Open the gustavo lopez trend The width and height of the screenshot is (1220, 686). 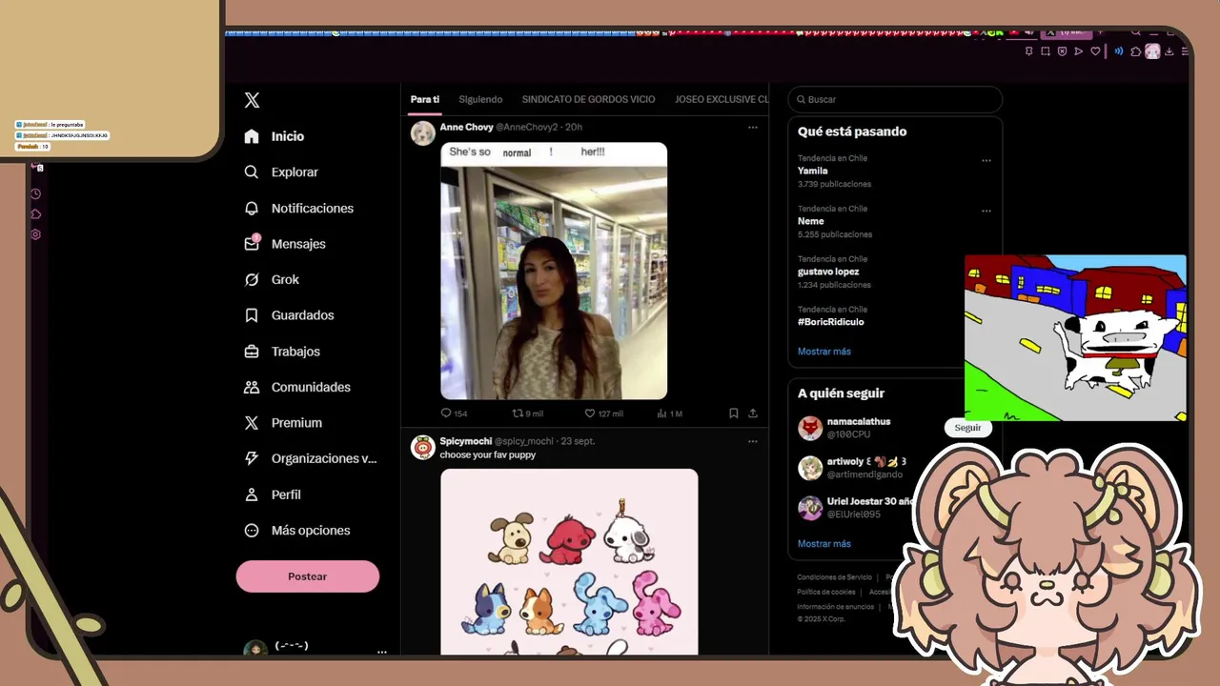tap(828, 272)
